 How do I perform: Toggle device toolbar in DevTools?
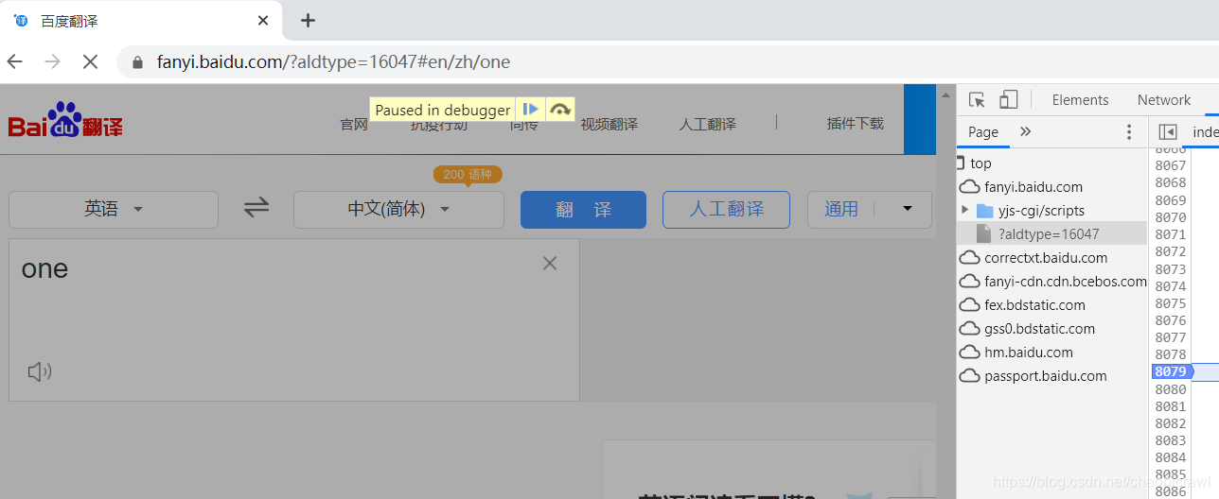[x=1008, y=99]
